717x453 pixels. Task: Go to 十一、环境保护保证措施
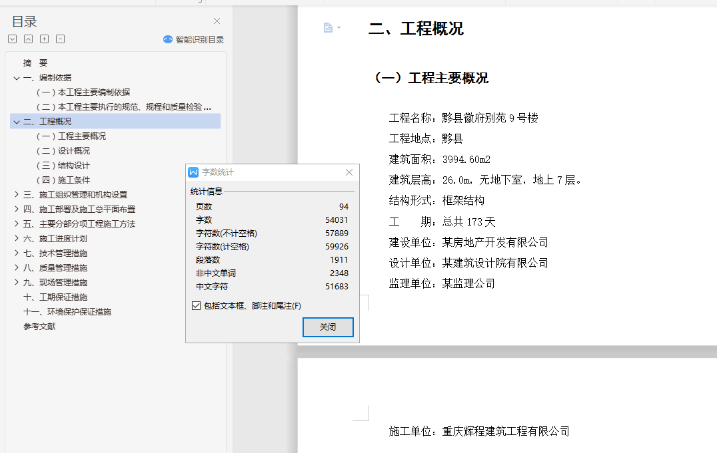coord(67,311)
